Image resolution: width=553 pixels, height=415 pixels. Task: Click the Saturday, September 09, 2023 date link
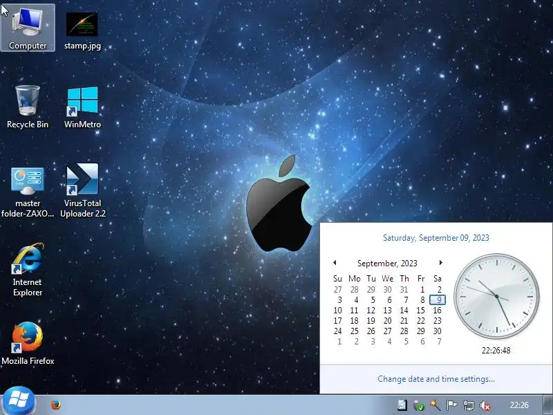[436, 237]
